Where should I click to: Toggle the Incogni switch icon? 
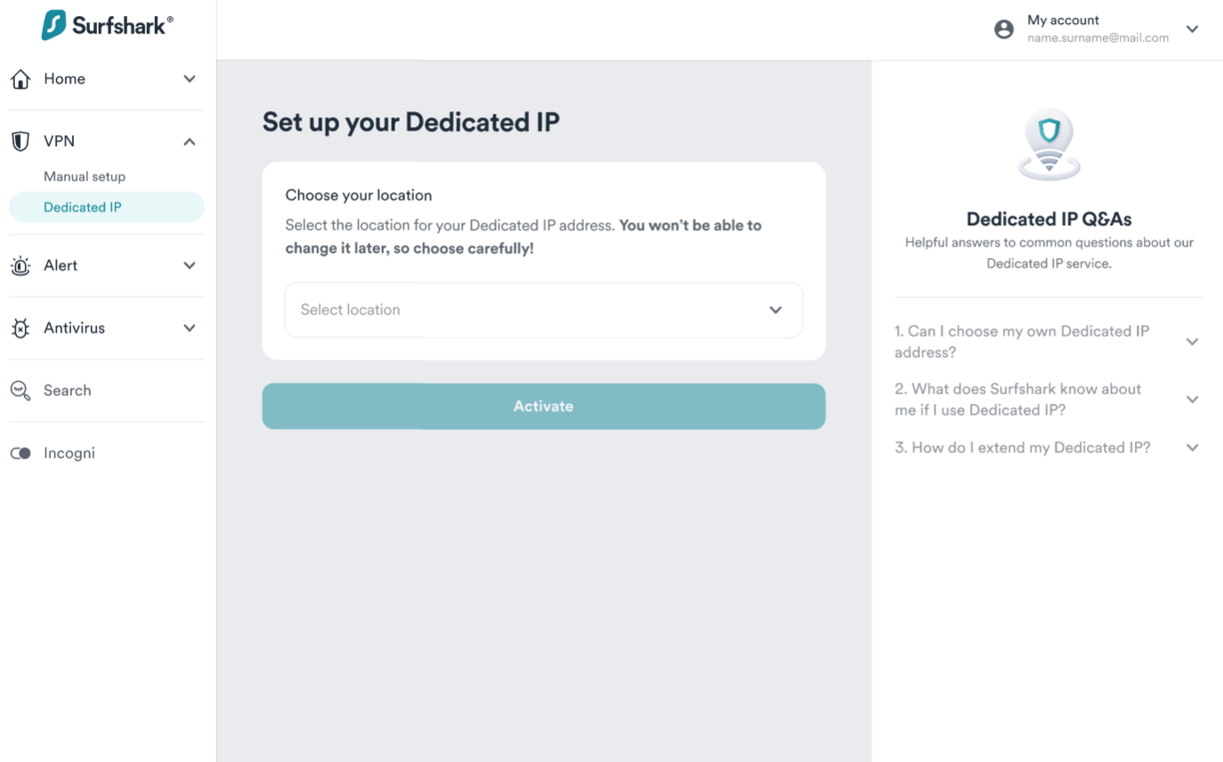click(x=20, y=453)
